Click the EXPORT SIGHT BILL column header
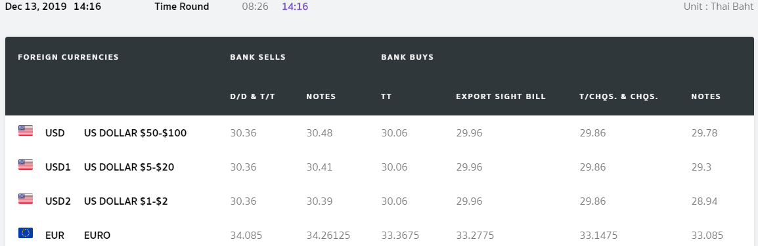The image size is (758, 246). coord(501,96)
